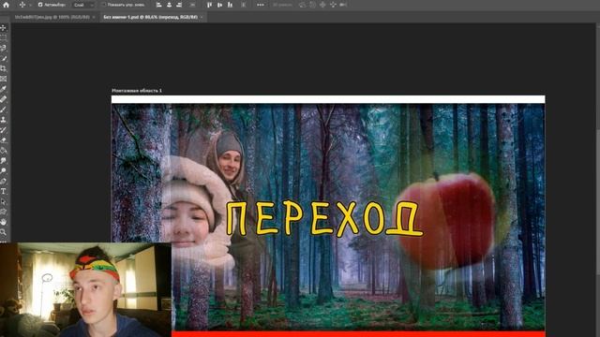Click Align Vertical Centers in options bar

[x=219, y=5]
